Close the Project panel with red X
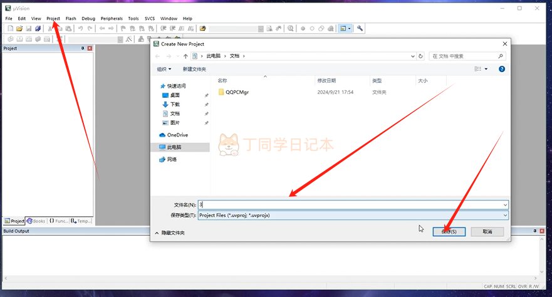The image size is (552, 297). (90, 48)
